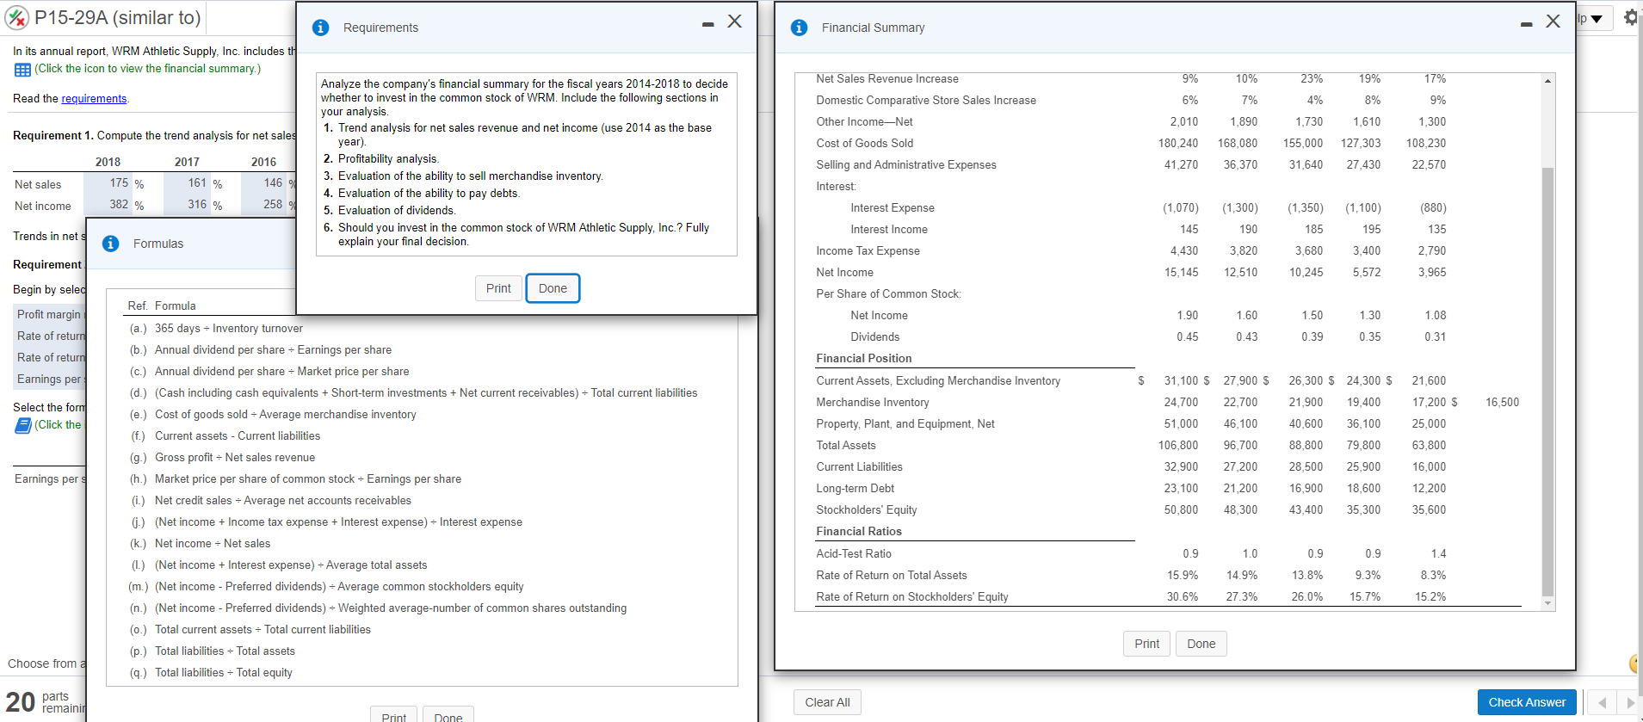
Task: Click the Long-term Debt row label
Action: coord(855,489)
